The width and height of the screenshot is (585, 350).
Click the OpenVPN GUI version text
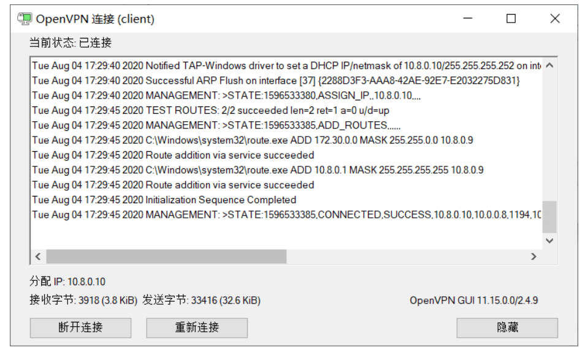pos(474,300)
